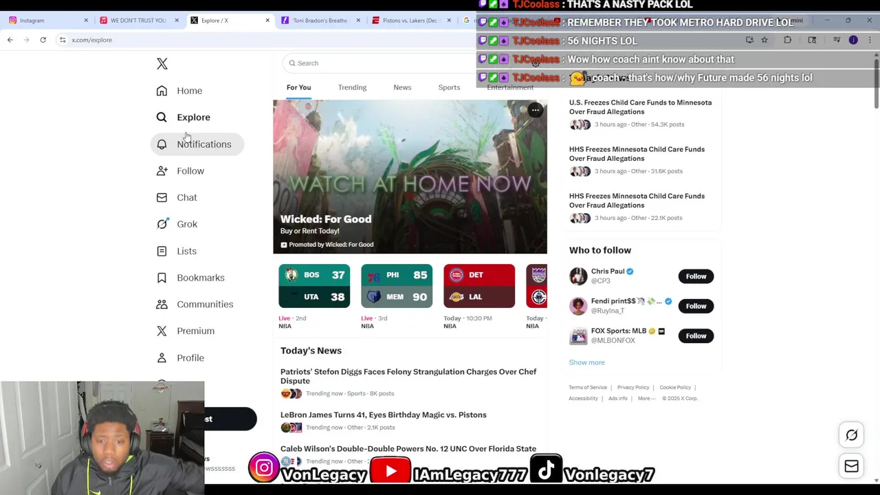Open FOX Sports: MLB profile avatar
The height and width of the screenshot is (495, 880).
[578, 335]
